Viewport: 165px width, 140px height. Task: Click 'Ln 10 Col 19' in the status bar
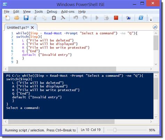coord(91,130)
